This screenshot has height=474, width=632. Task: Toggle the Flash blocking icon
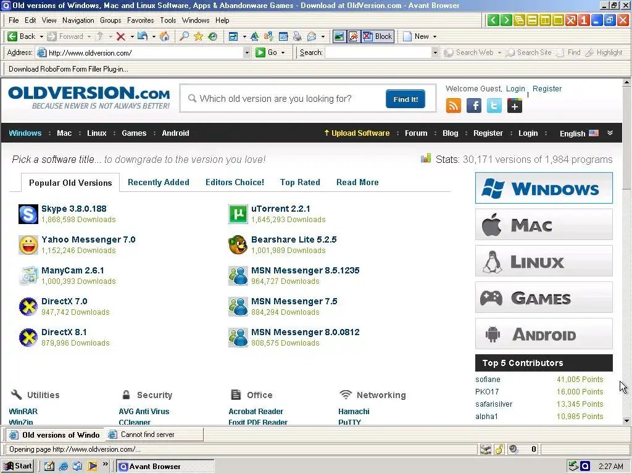[x=353, y=36]
